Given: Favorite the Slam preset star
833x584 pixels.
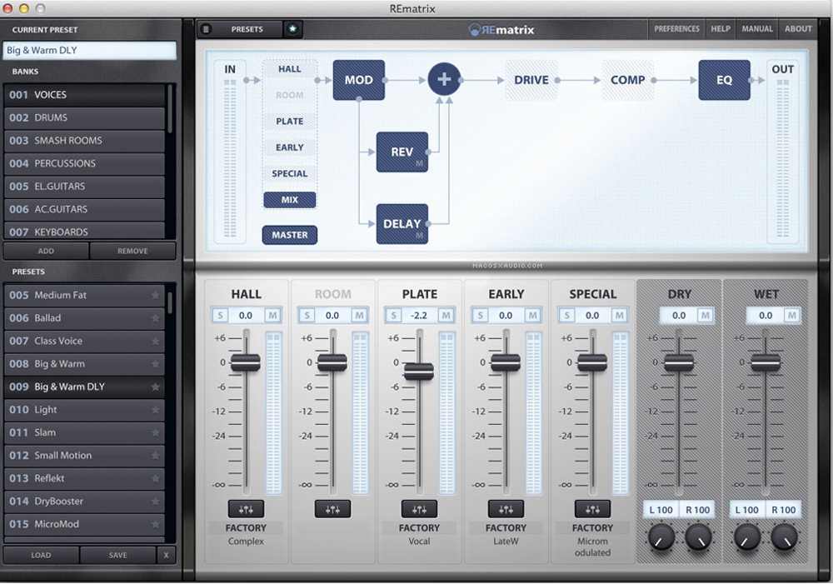Looking at the screenshot, I should pyautogui.click(x=155, y=432).
